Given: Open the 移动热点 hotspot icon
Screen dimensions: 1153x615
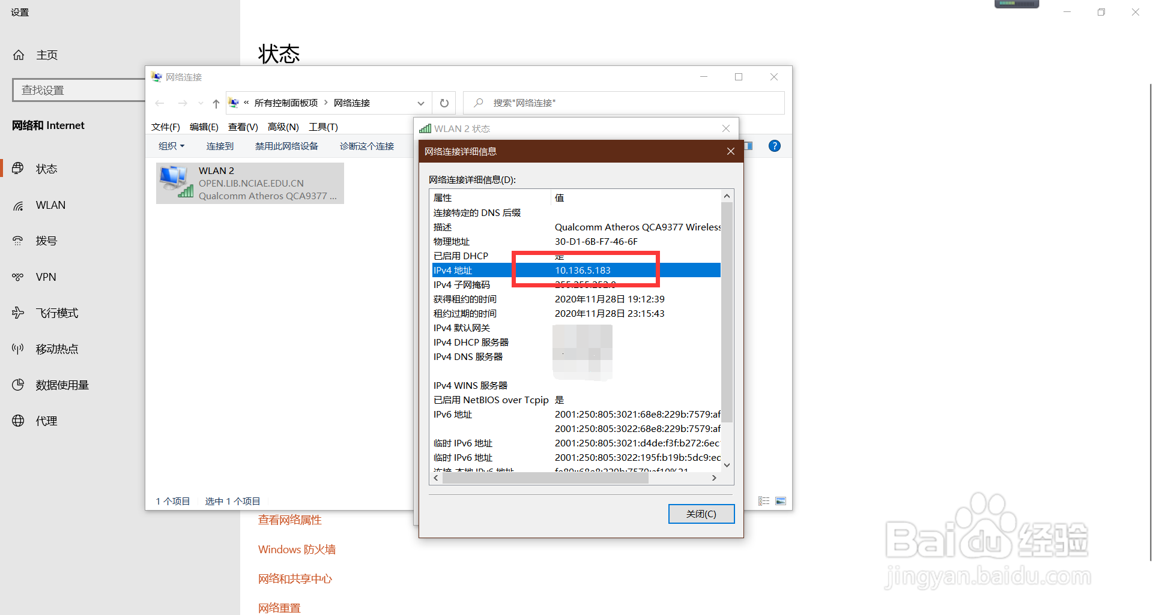Looking at the screenshot, I should coord(19,349).
